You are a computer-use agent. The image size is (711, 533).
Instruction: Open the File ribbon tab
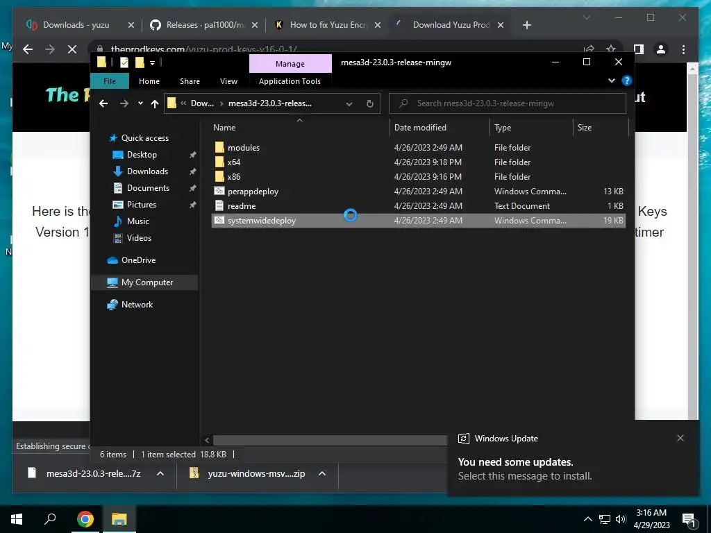click(x=110, y=81)
